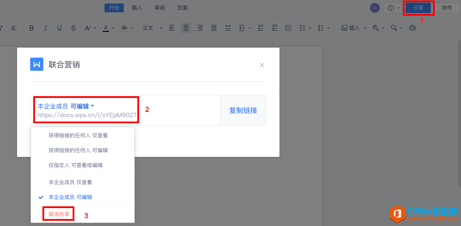Click the search magnifier icon
The height and width of the screenshot is (226, 461).
click(x=394, y=28)
